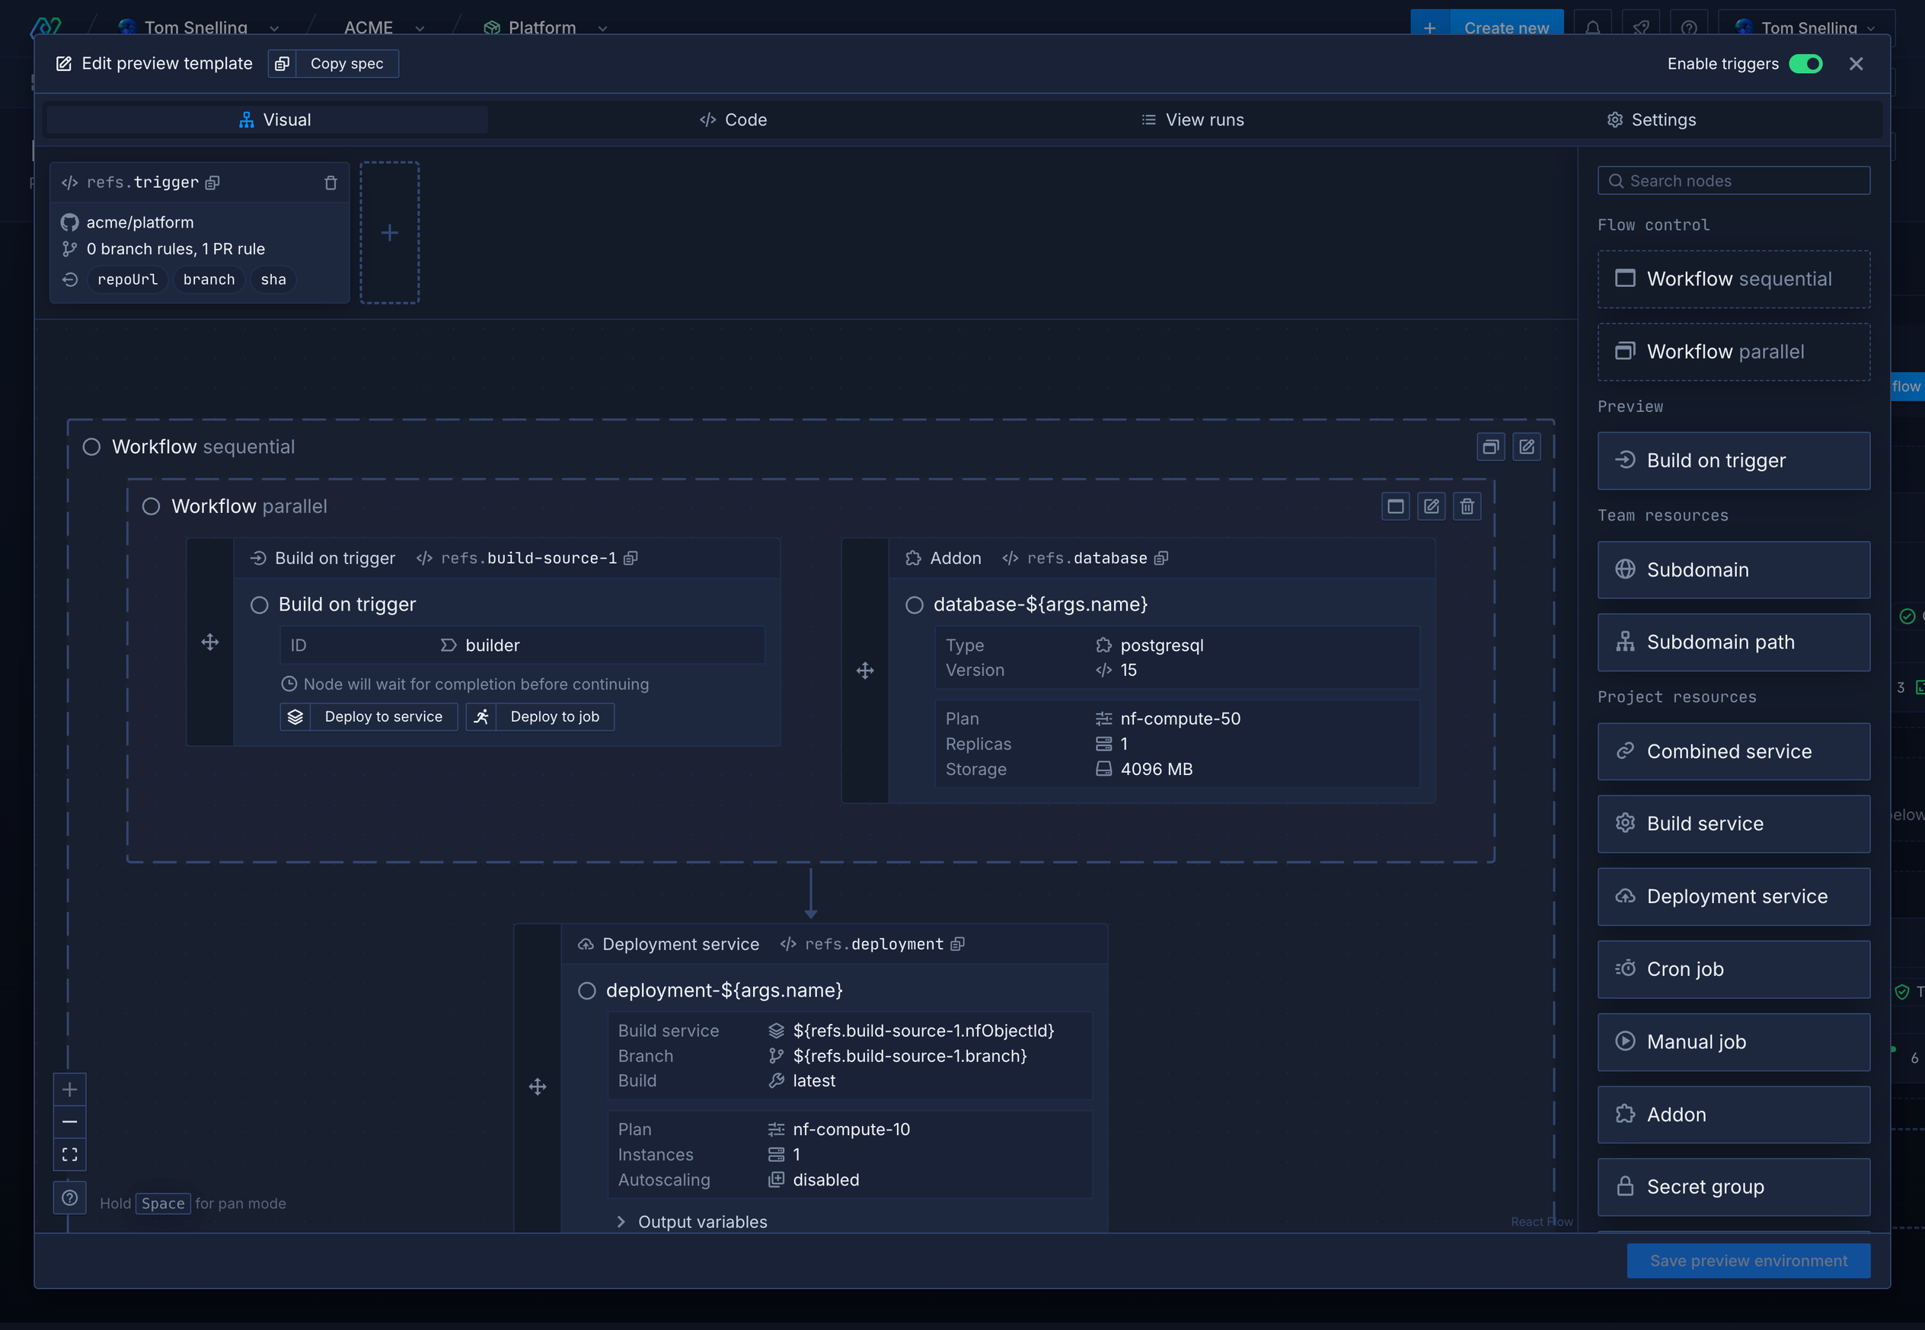The width and height of the screenshot is (1925, 1330).
Task: Click the zoom out minus button on the canvas
Action: (70, 1121)
